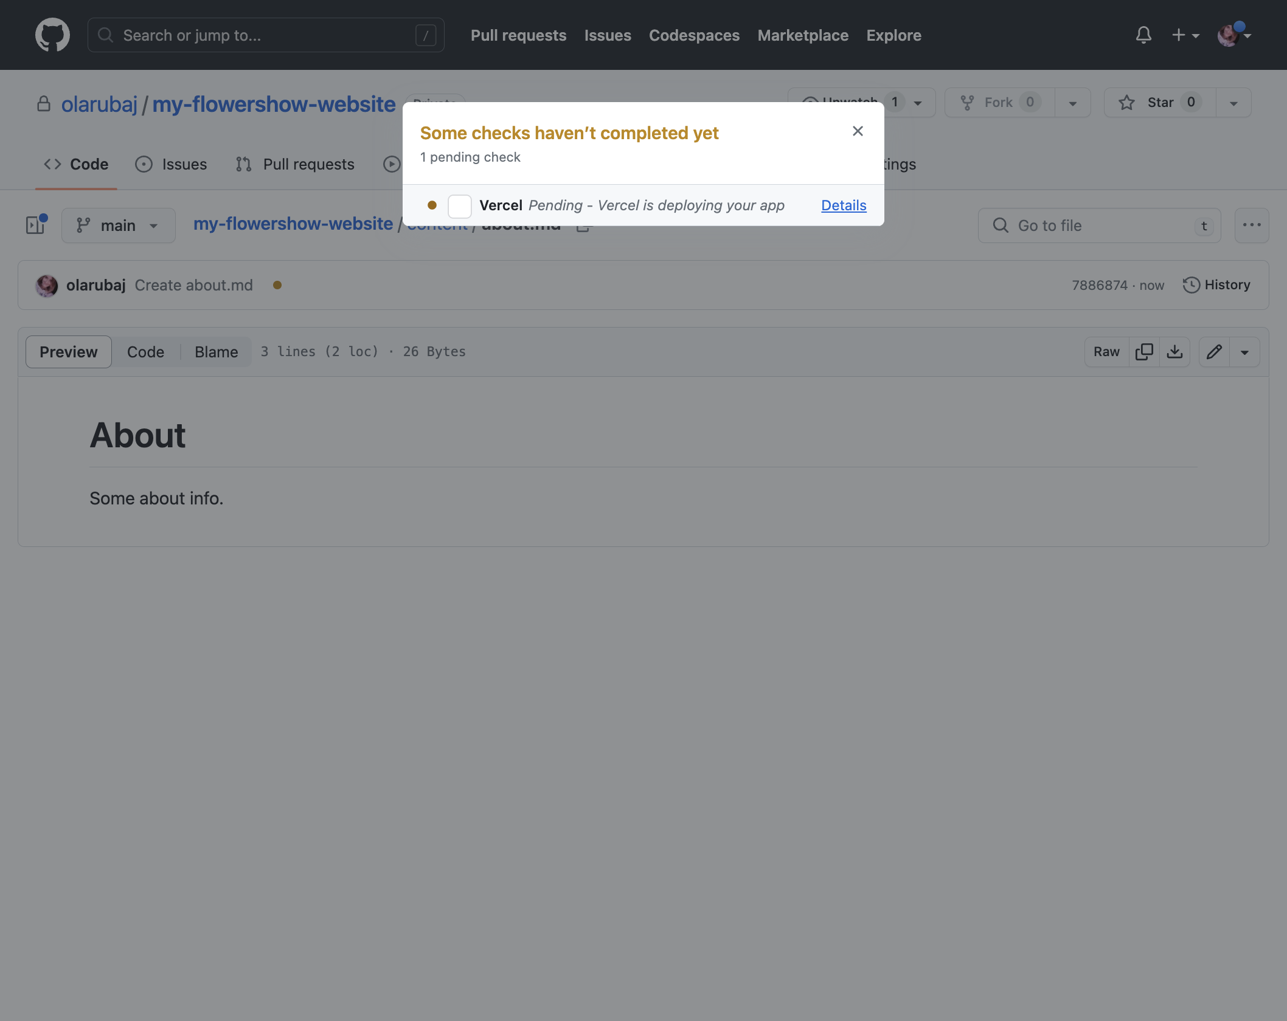1287x1021 pixels.
Task: Focus the Search or jump to box
Action: click(x=266, y=35)
